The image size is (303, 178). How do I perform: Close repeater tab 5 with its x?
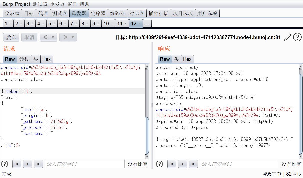point(54,24)
